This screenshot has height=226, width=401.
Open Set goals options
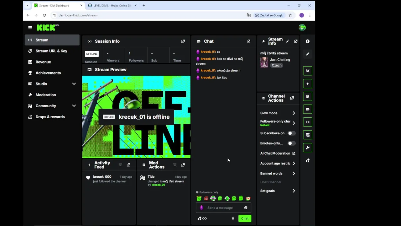pyautogui.click(x=278, y=191)
